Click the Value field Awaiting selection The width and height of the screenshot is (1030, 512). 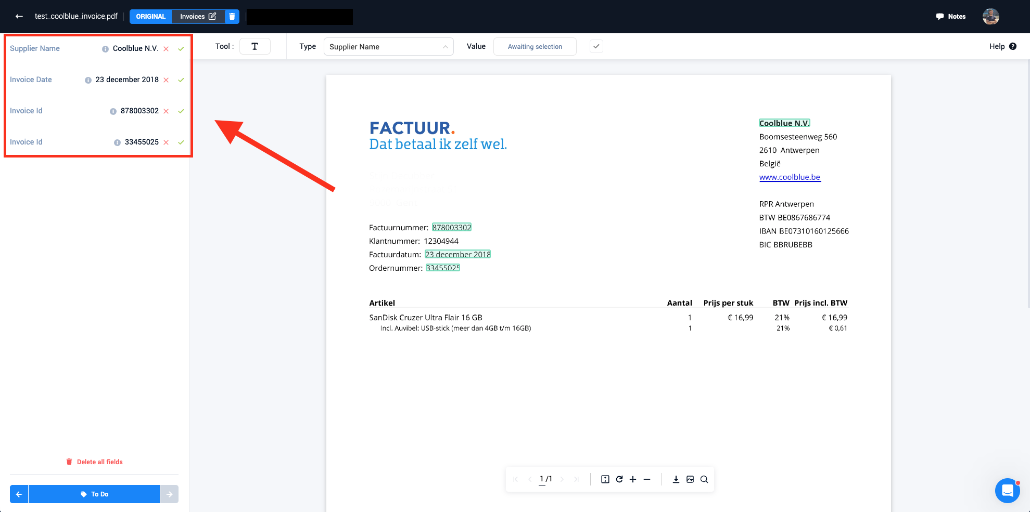pyautogui.click(x=535, y=46)
